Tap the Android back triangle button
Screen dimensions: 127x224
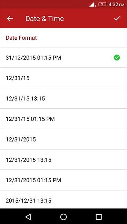click(x=28, y=217)
